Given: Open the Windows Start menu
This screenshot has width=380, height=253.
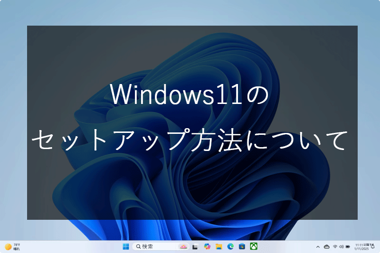Looking at the screenshot, I should tap(126, 246).
